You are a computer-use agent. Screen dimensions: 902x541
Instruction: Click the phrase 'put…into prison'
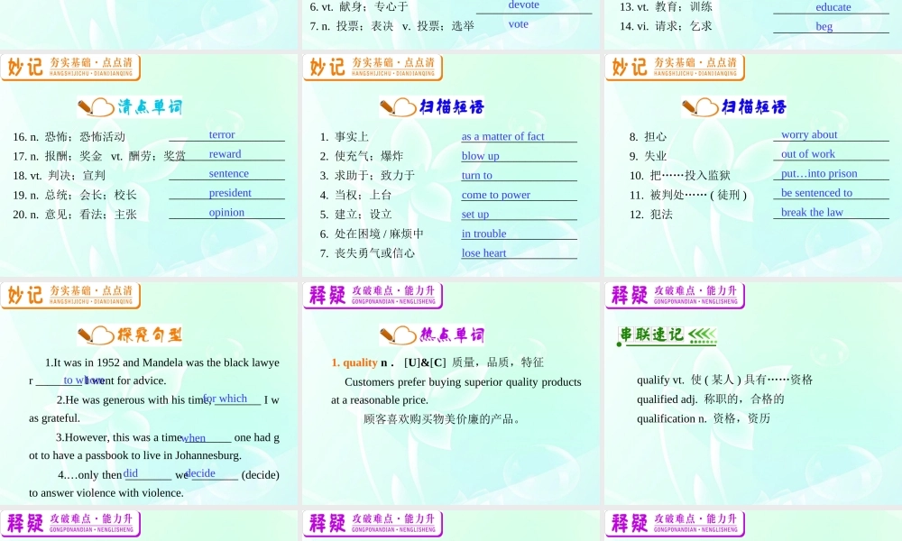point(819,174)
